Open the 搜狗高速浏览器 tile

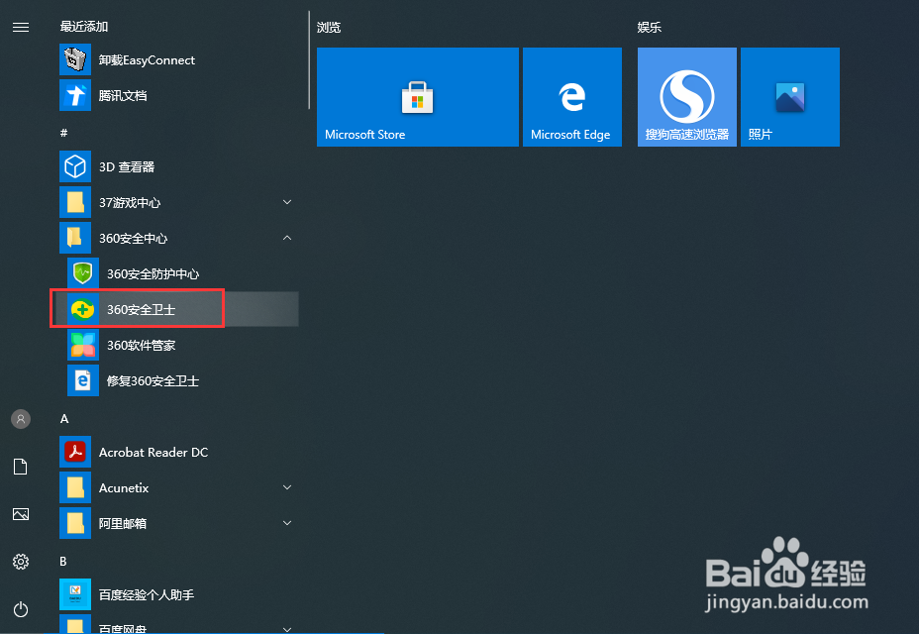point(687,97)
